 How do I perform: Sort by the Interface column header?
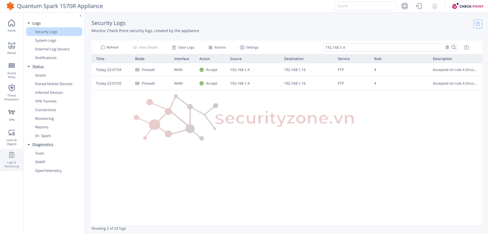[182, 59]
